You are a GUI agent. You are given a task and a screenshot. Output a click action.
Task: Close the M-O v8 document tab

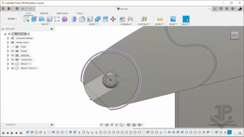[209, 9]
